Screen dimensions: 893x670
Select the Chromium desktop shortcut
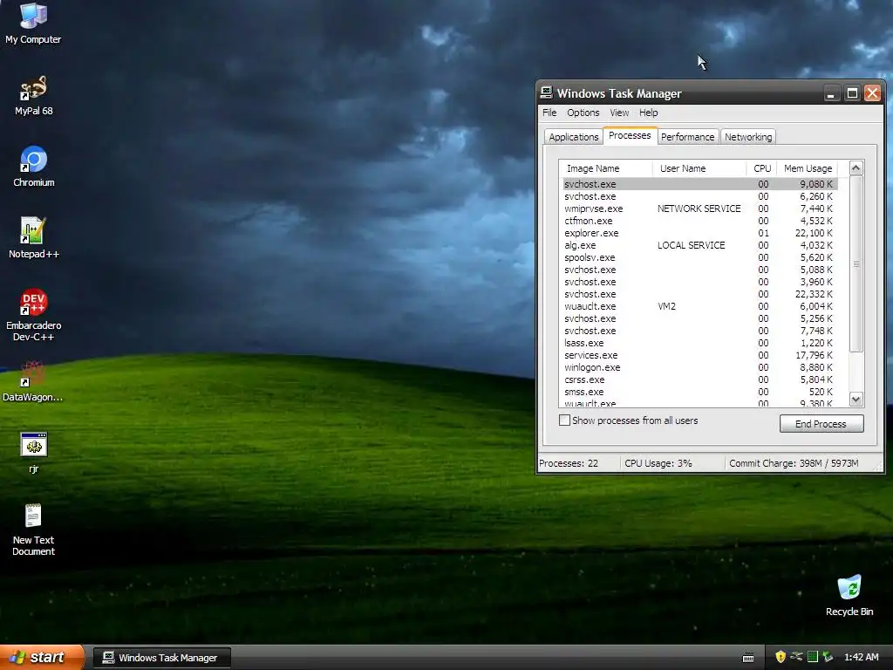point(34,167)
